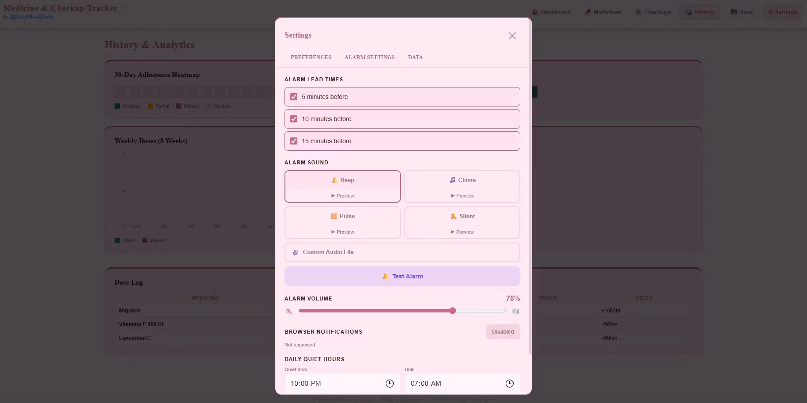The height and width of the screenshot is (403, 807).
Task: Preview the Silent option
Action: click(x=462, y=232)
